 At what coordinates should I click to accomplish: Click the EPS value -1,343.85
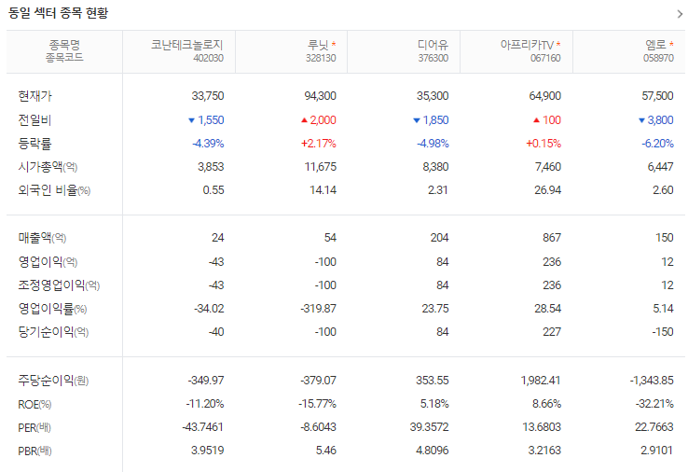click(x=652, y=381)
